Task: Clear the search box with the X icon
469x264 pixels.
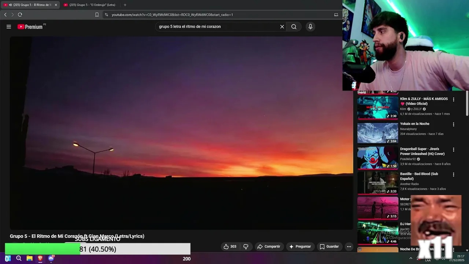Action: 282,27
